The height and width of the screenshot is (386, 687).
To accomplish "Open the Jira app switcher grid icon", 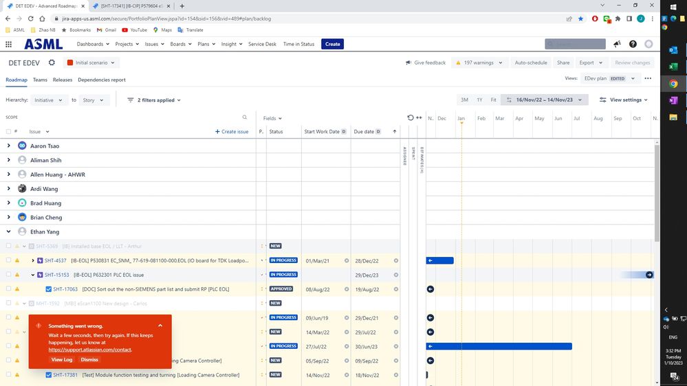I will pos(9,44).
